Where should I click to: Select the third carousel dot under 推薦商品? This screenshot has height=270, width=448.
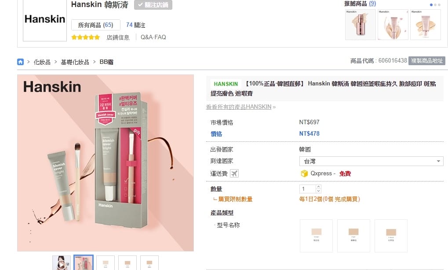[x=439, y=4]
